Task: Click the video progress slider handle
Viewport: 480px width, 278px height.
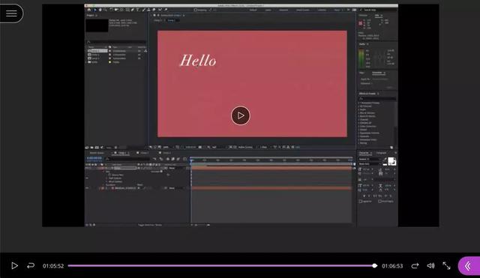Action: pos(375,266)
